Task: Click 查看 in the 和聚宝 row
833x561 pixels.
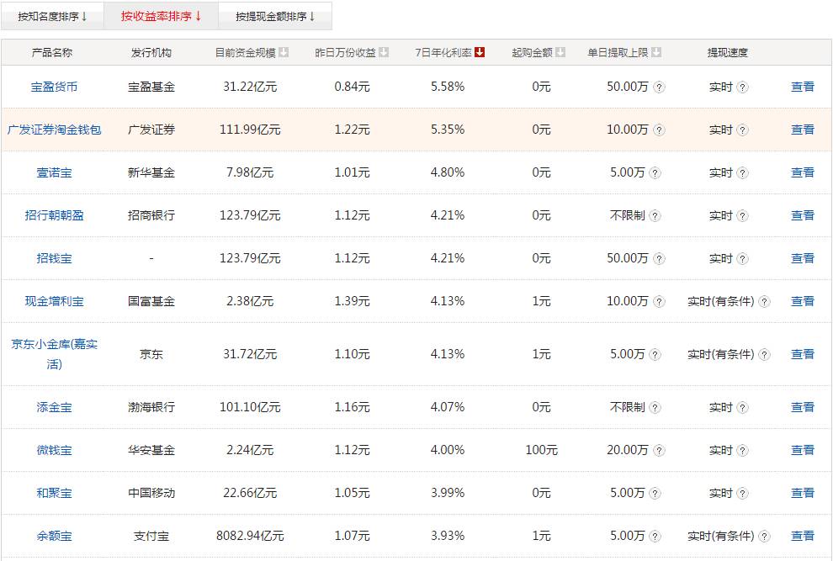Action: click(x=802, y=493)
